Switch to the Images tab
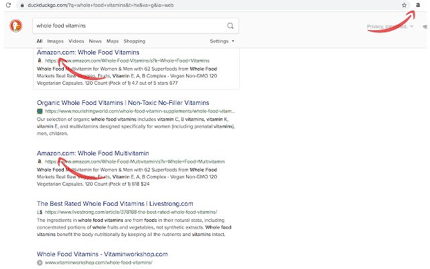Image resolution: width=430 pixels, height=269 pixels. click(55, 41)
